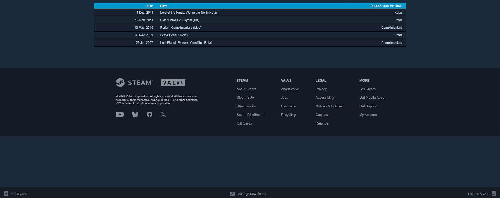The image size is (500, 198).
Task: Click Retail method in the Skyrim row
Action: (x=398, y=20)
